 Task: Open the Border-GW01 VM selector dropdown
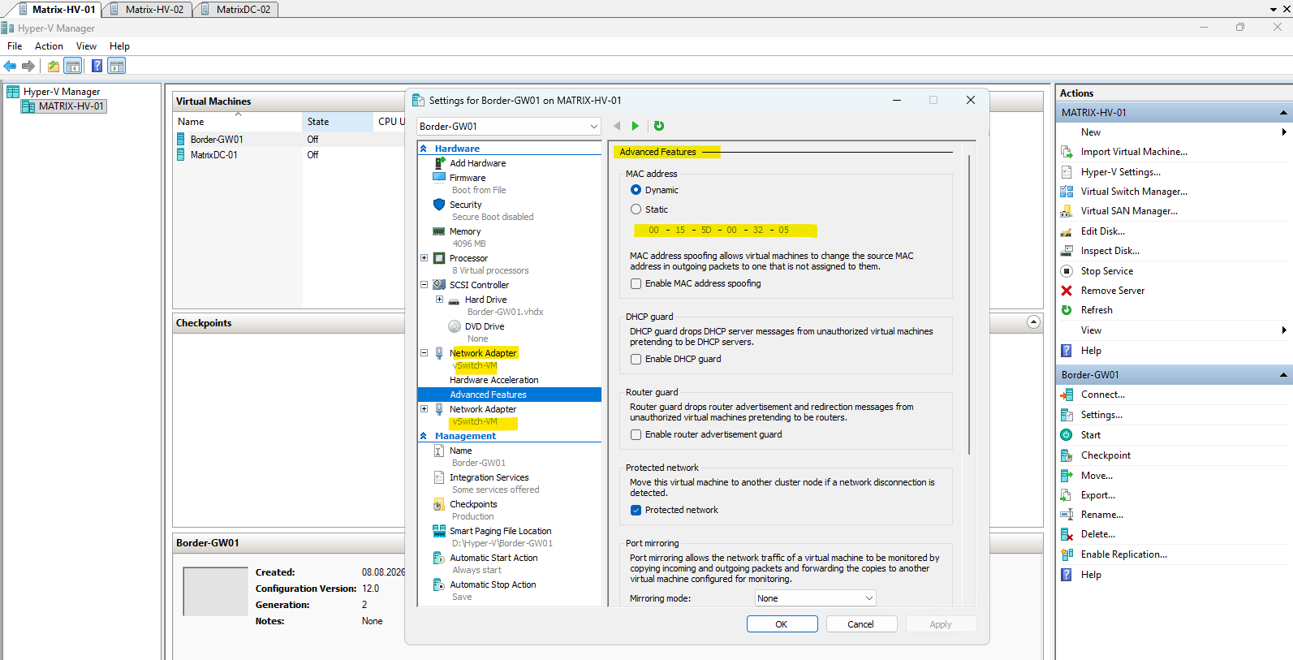[509, 127]
